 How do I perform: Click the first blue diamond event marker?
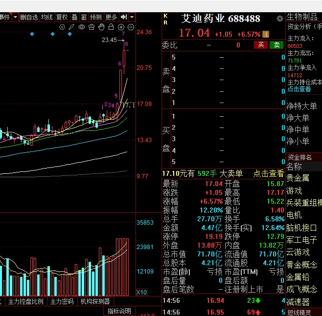tap(32, 34)
